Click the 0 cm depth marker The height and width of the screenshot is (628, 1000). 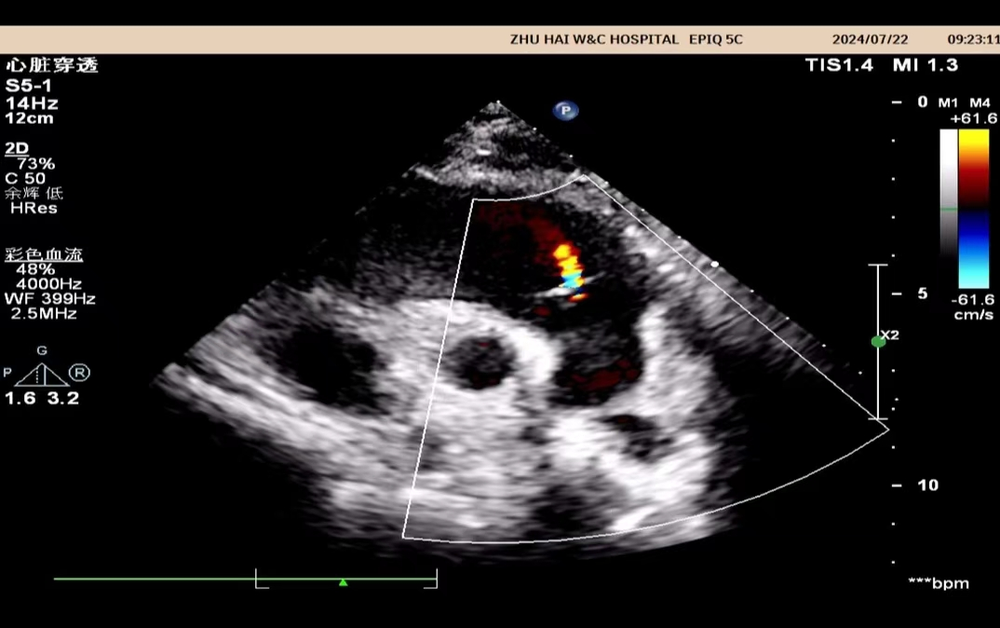pos(922,102)
